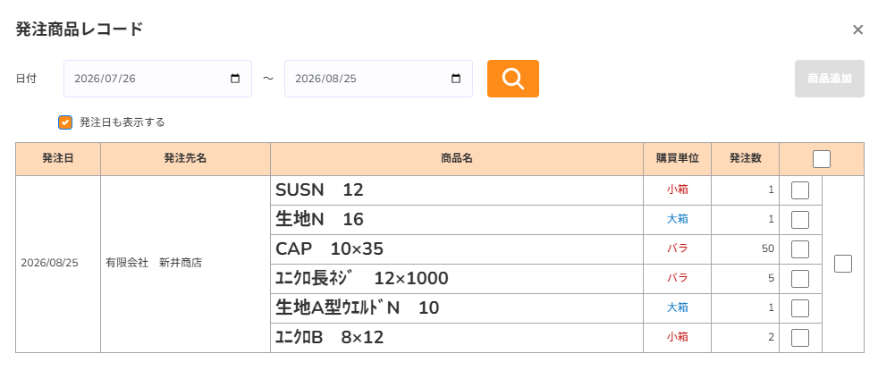Click the 購買単位 column header
The width and height of the screenshot is (878, 379).
pos(678,159)
